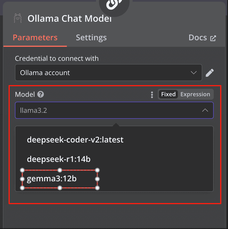Open the Docs link
Viewport: 228px width, 229px height.
(x=198, y=38)
